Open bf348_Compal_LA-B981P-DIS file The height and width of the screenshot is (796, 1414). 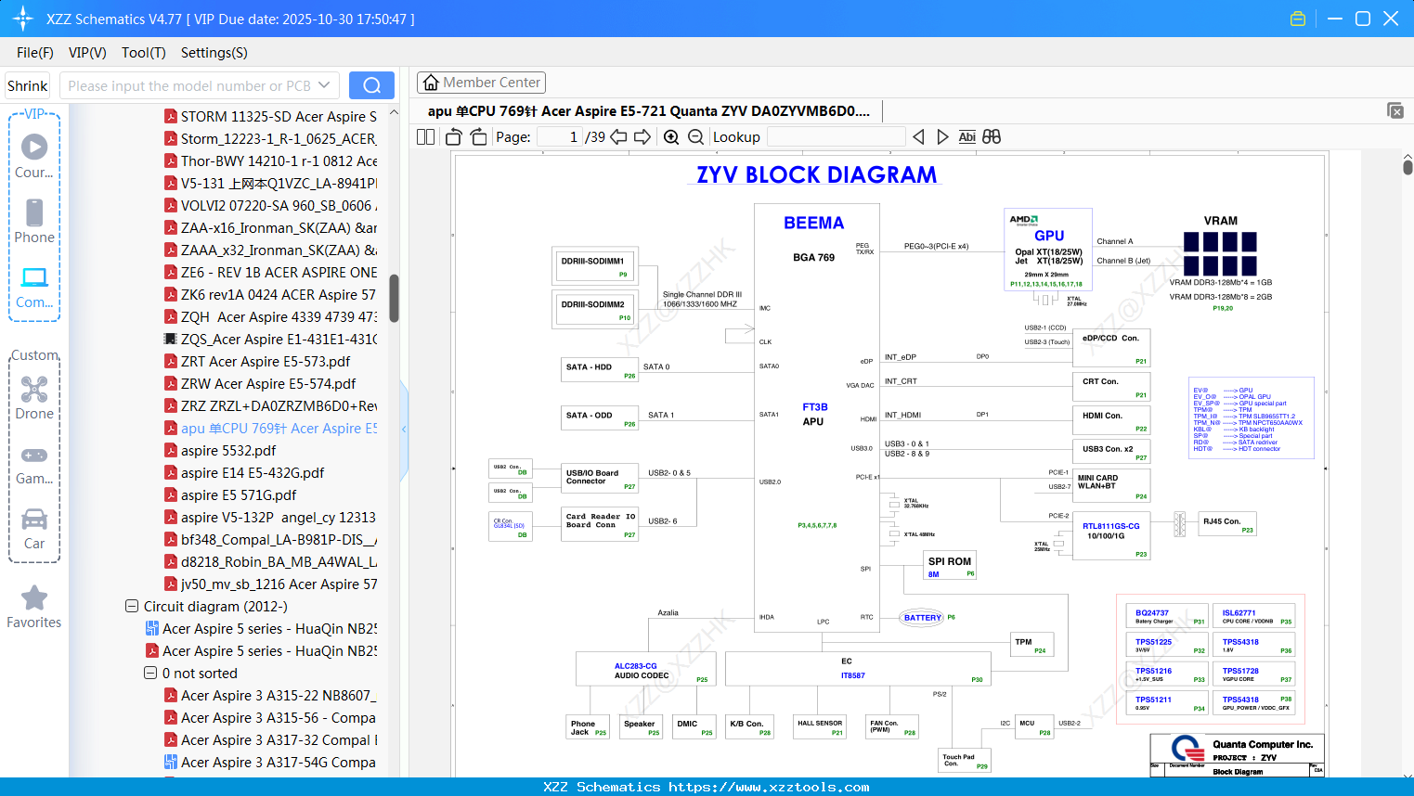[270, 540]
